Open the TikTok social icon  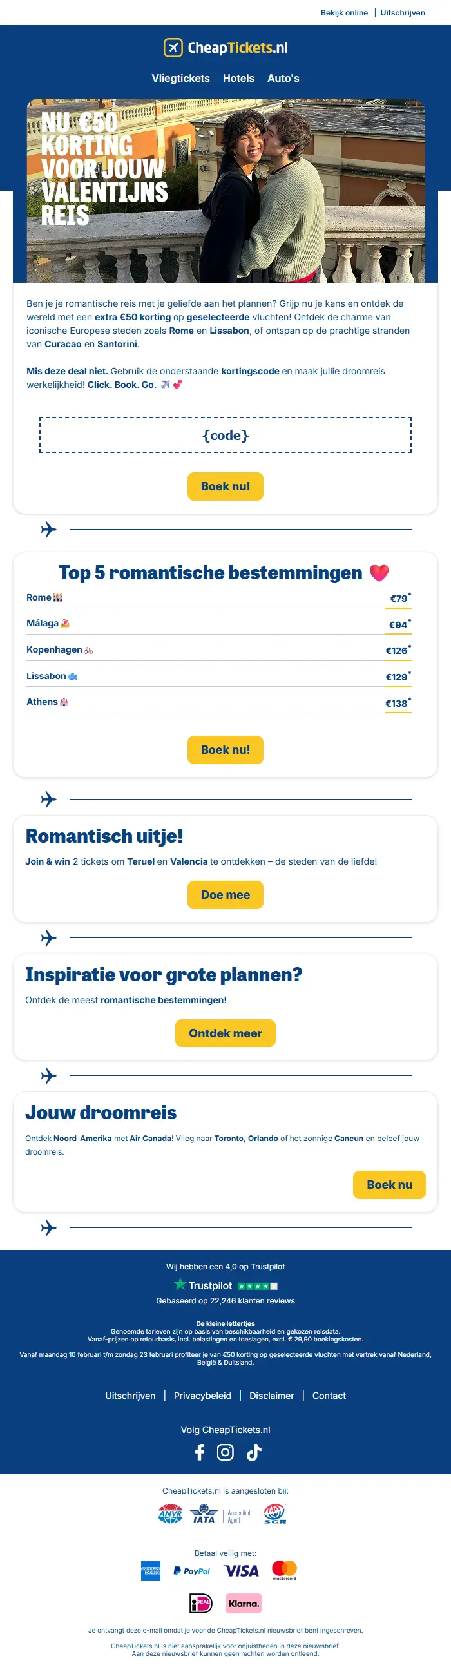click(x=254, y=1452)
